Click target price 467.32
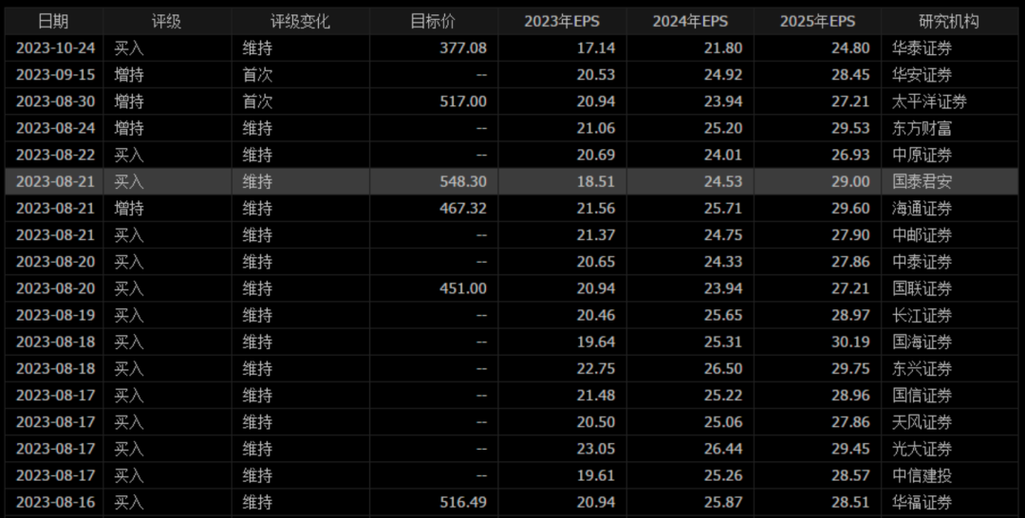The width and height of the screenshot is (1025, 518). pyautogui.click(x=463, y=209)
